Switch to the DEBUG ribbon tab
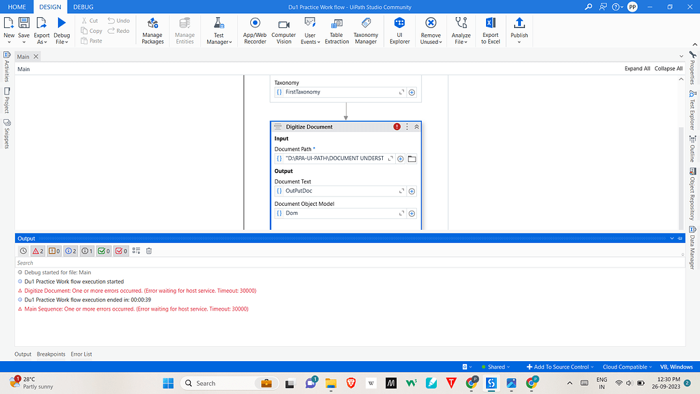This screenshot has height=394, width=700. coord(83,7)
